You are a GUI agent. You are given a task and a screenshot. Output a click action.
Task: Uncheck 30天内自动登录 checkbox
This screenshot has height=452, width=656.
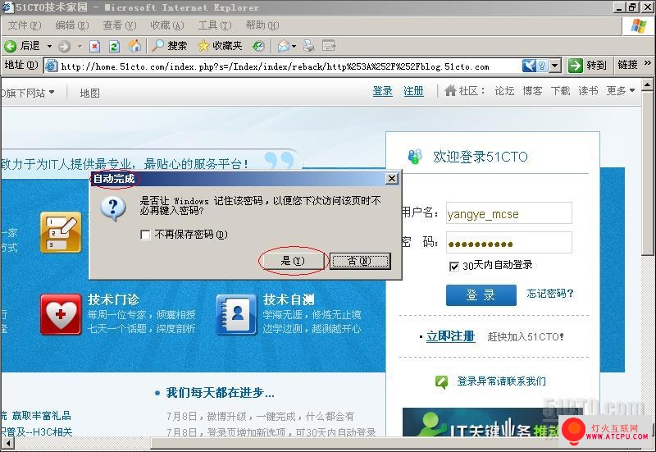coord(454,266)
